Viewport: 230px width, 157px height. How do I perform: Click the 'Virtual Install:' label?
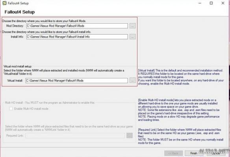15,81
